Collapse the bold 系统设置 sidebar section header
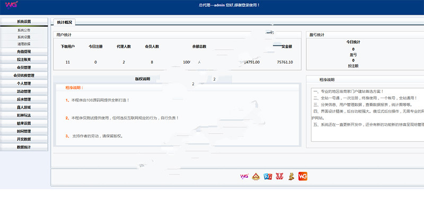 click(x=24, y=22)
